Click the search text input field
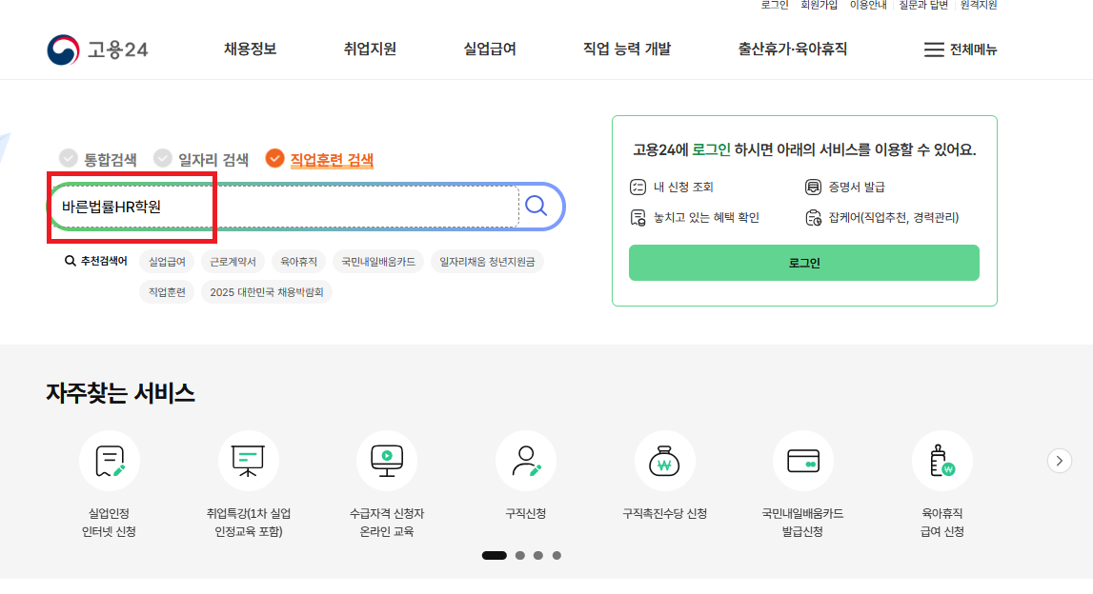The height and width of the screenshot is (594, 1093). pos(286,207)
